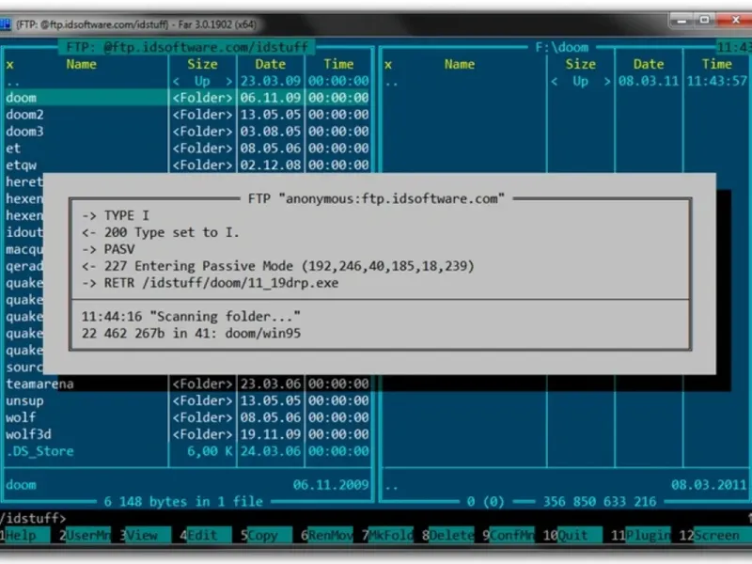752x564 pixels.
Task: Click the 7 MkFold function key
Action: 386,535
